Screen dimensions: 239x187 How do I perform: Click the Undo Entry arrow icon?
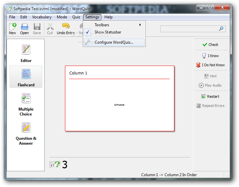66,26
